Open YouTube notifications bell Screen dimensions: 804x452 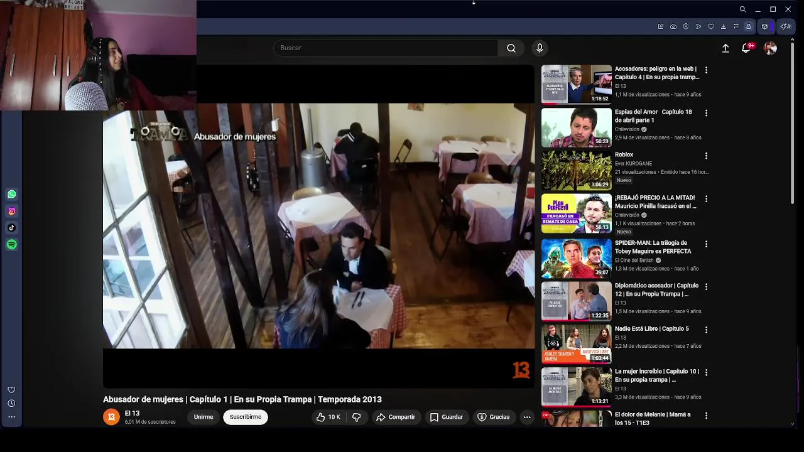coord(746,48)
